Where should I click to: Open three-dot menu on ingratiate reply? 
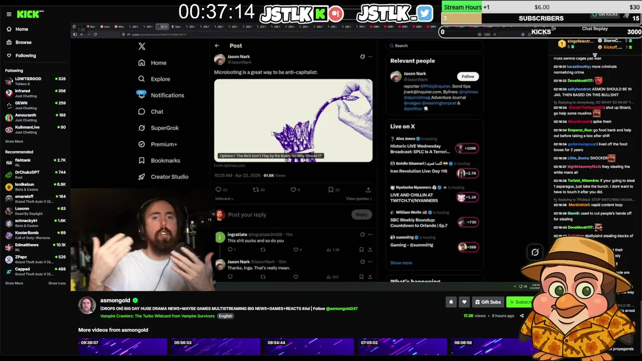click(370, 234)
